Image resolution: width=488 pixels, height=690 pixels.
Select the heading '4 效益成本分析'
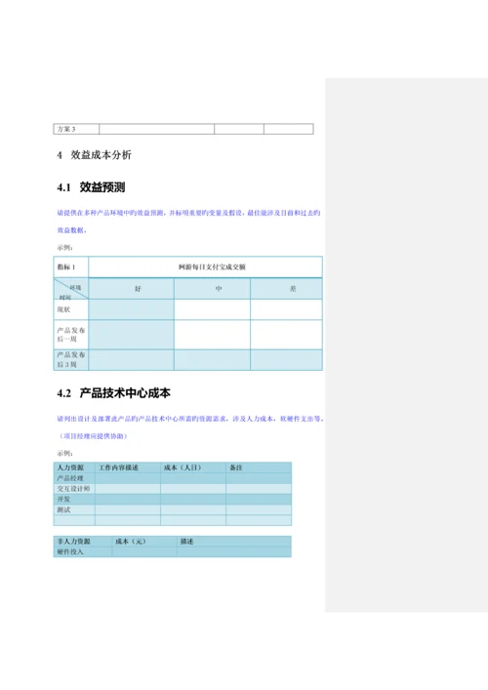pyautogui.click(x=94, y=155)
